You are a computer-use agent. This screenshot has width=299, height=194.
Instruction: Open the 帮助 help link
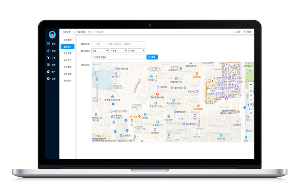coord(248,32)
